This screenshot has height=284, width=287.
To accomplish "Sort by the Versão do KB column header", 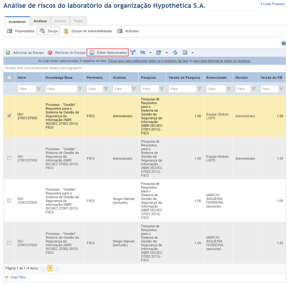I will pyautogui.click(x=271, y=78).
